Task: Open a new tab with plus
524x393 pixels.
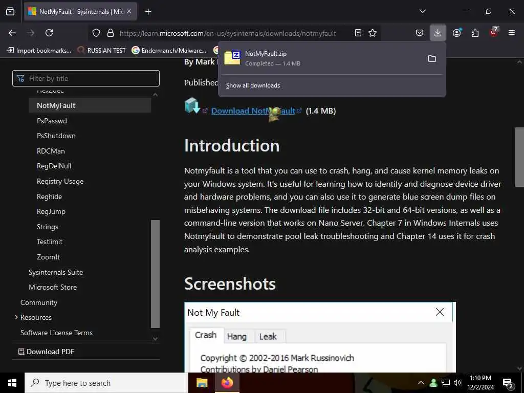Action: tap(148, 12)
